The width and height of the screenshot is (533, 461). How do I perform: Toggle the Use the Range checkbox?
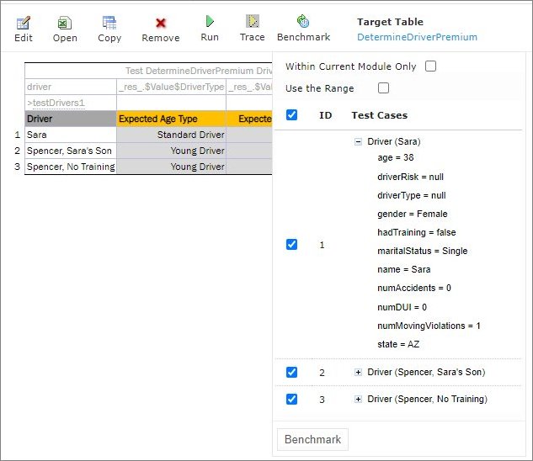pos(384,88)
